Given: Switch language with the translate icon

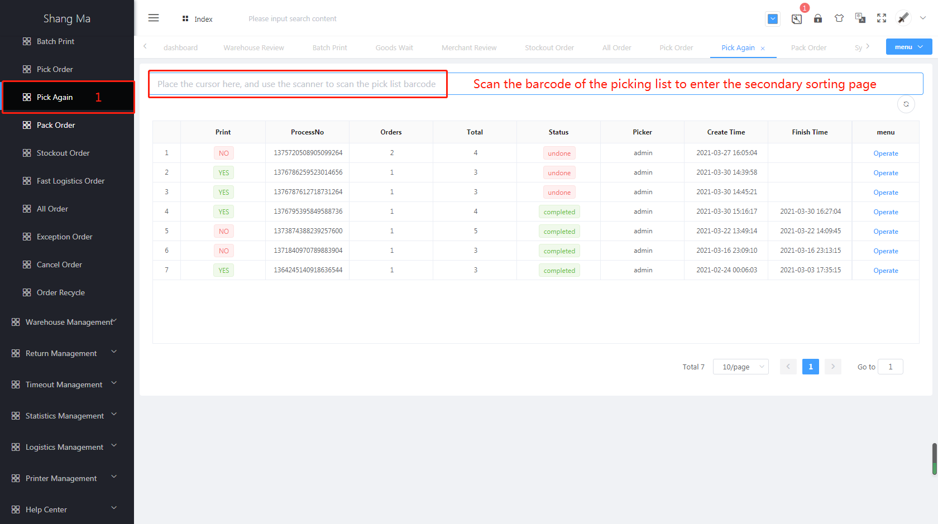Looking at the screenshot, I should point(860,18).
